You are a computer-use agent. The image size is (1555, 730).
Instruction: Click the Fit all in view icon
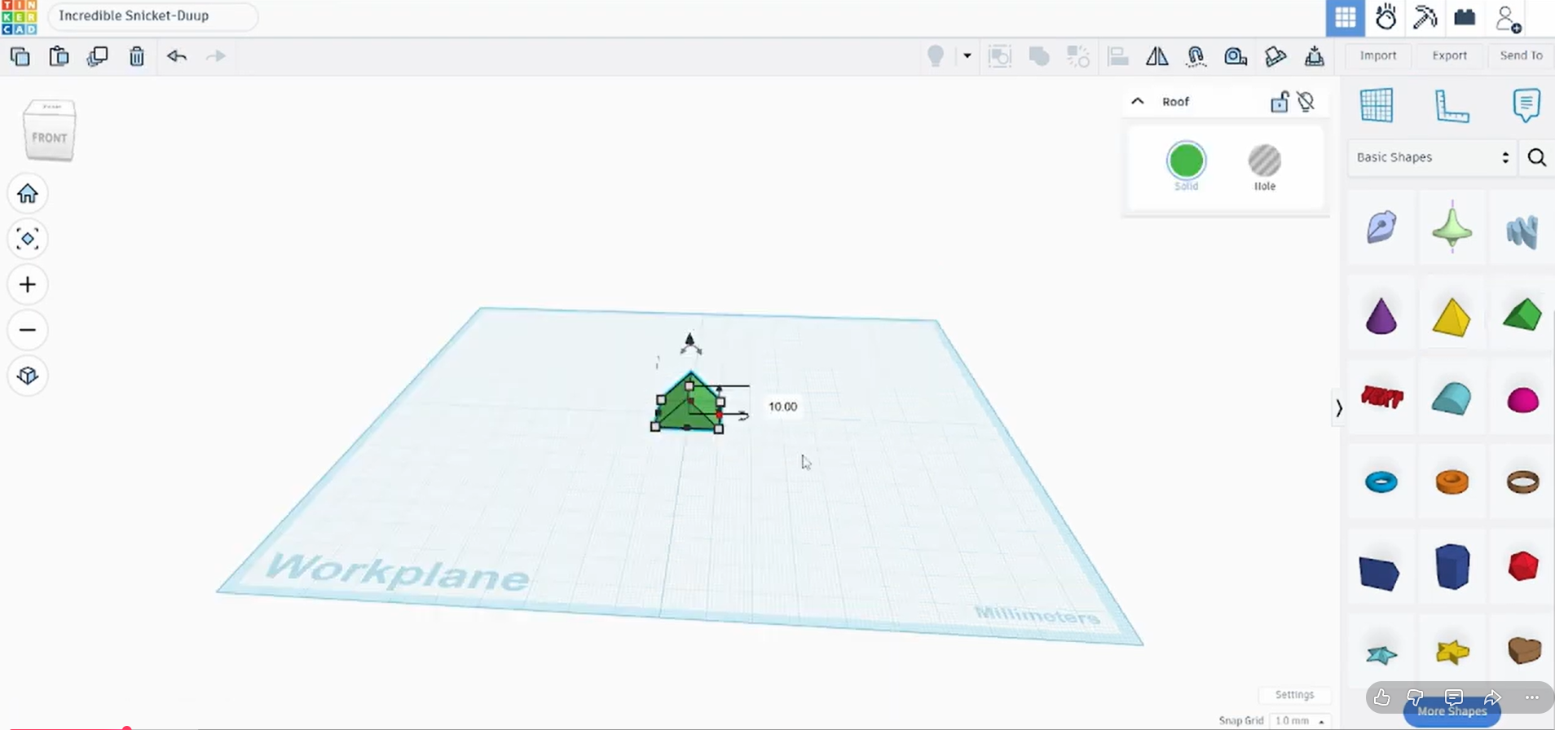pyautogui.click(x=28, y=239)
